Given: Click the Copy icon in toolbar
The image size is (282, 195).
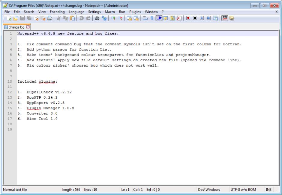Looking at the screenshot, I should [65, 18].
